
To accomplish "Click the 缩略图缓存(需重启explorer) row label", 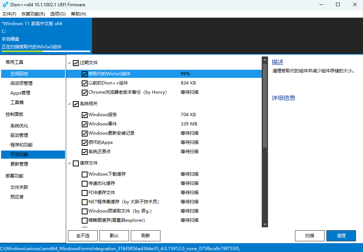I will (116, 220).
